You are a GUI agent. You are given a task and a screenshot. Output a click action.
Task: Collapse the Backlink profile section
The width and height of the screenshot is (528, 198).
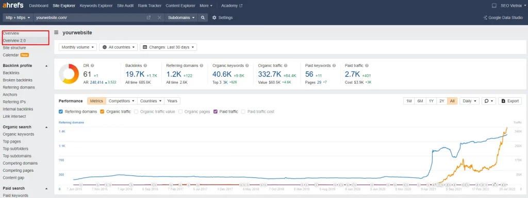46,66
